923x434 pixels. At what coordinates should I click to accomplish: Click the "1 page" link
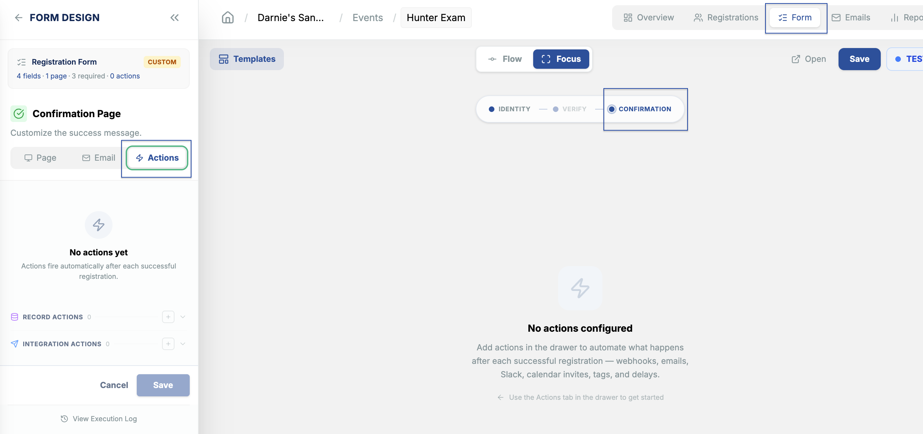pyautogui.click(x=56, y=76)
